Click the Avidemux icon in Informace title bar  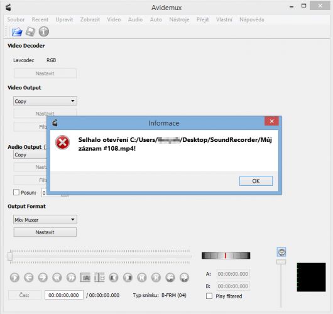click(x=55, y=122)
